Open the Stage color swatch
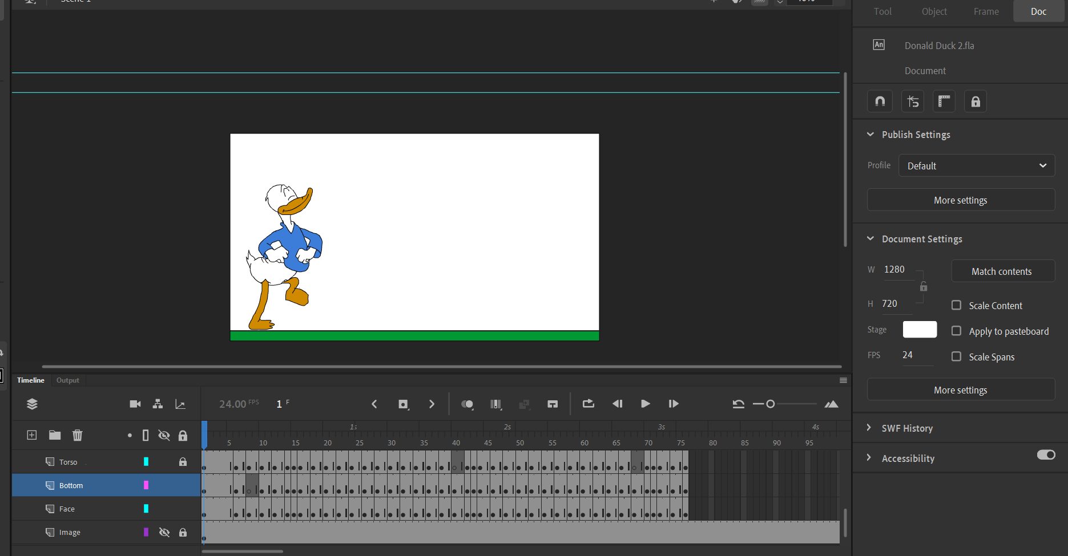Screen dimensions: 1068x556 tap(919, 329)
